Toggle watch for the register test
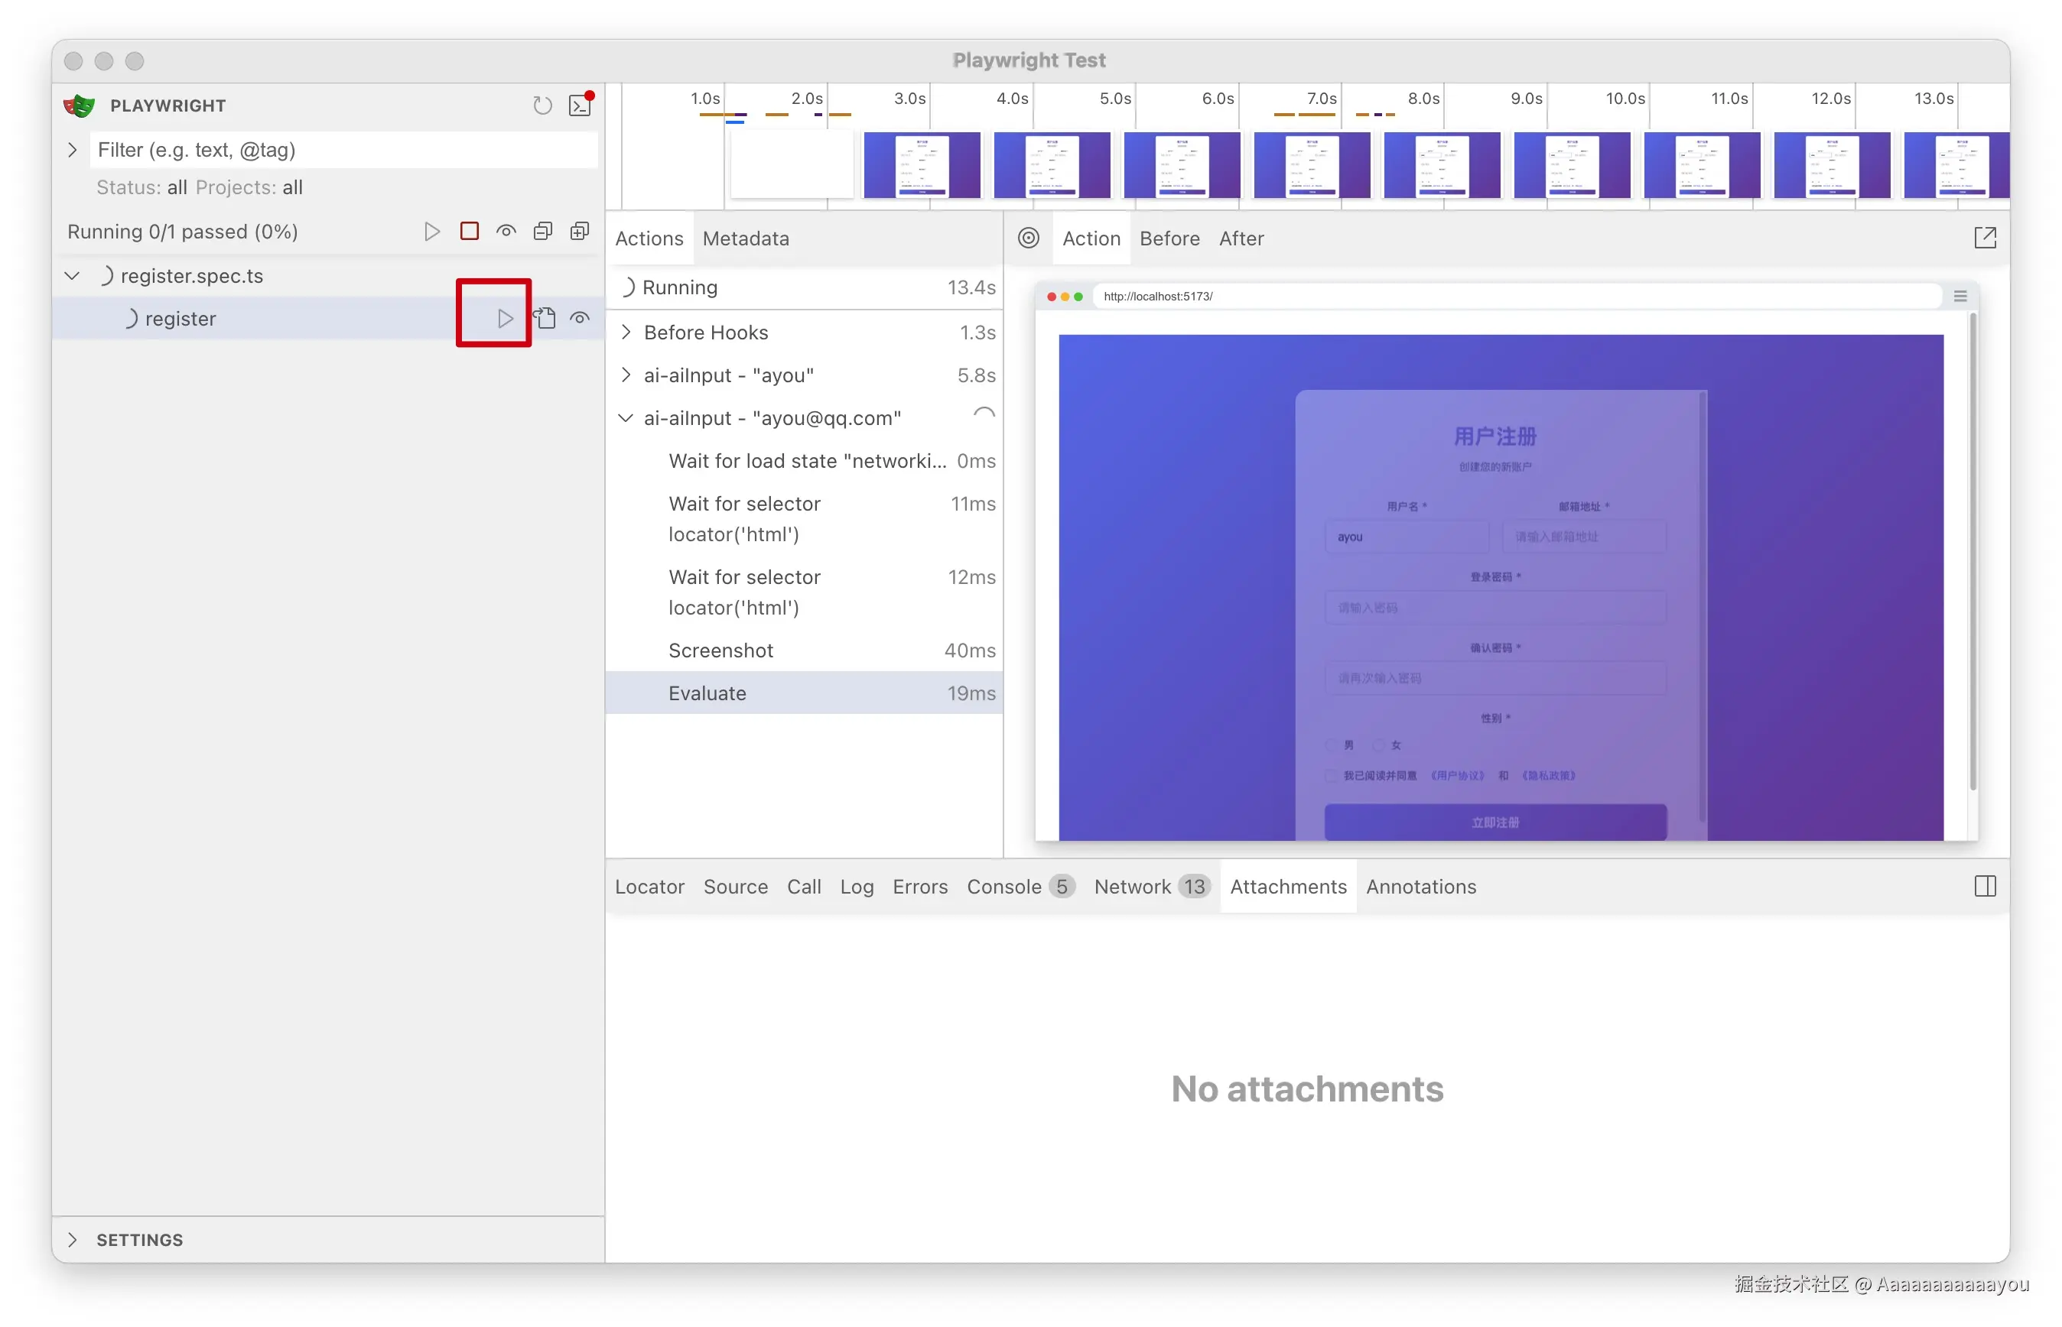Viewport: 2062px width, 1327px height. tap(581, 318)
